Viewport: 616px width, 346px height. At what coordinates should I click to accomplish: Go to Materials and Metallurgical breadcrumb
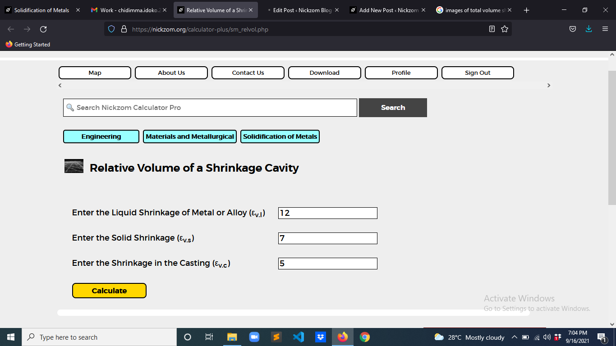(190, 137)
